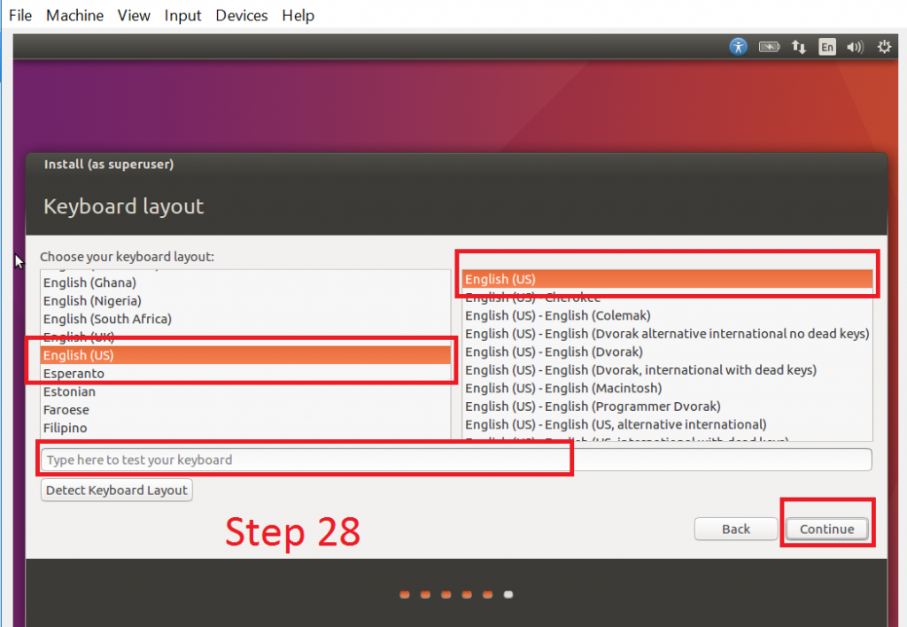The width and height of the screenshot is (907, 627).
Task: Open the Input menu
Action: coord(182,15)
